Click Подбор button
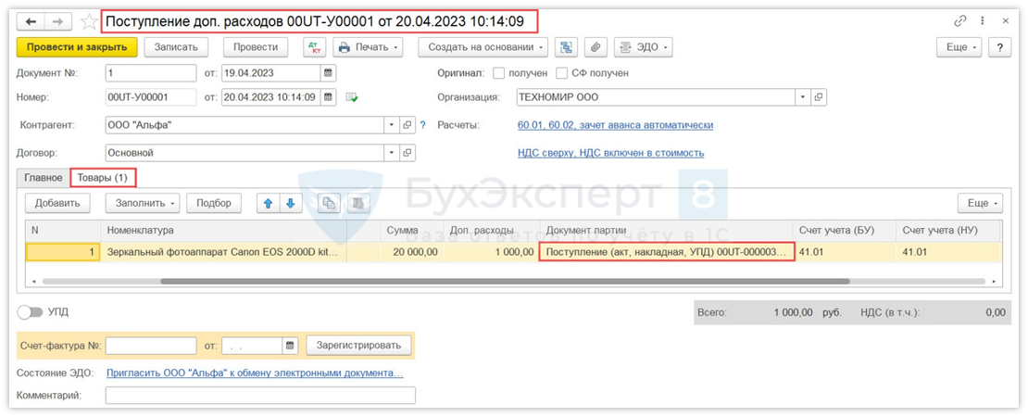Screen dimensions: 1028x417 [x=214, y=203]
